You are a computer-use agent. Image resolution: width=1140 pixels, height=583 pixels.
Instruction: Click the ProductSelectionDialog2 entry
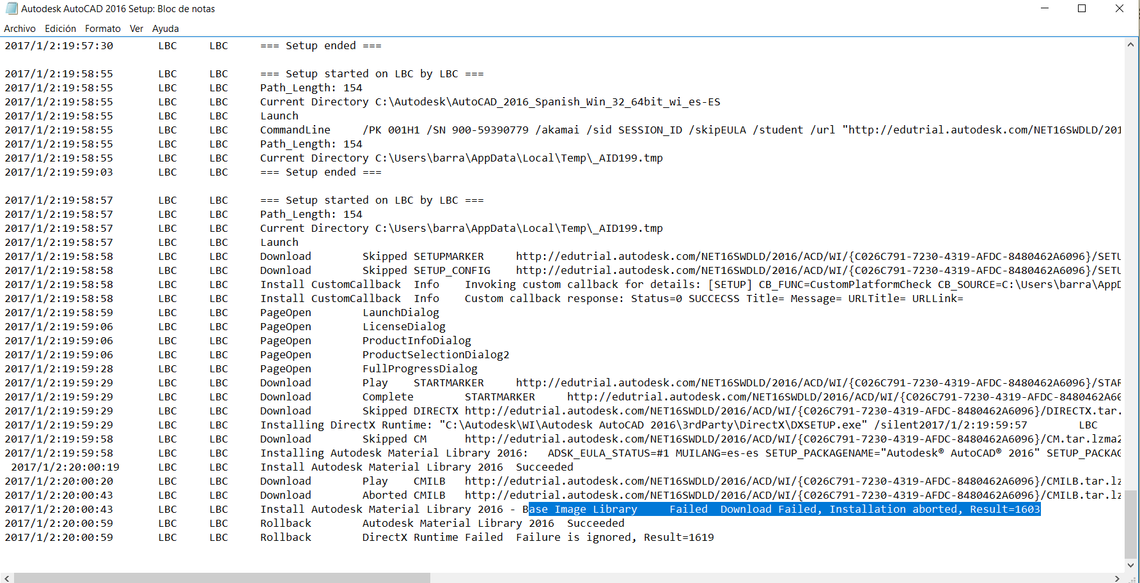coord(436,355)
